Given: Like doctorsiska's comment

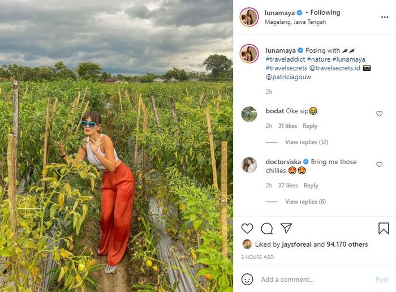Looking at the screenshot, I should coord(379,165).
